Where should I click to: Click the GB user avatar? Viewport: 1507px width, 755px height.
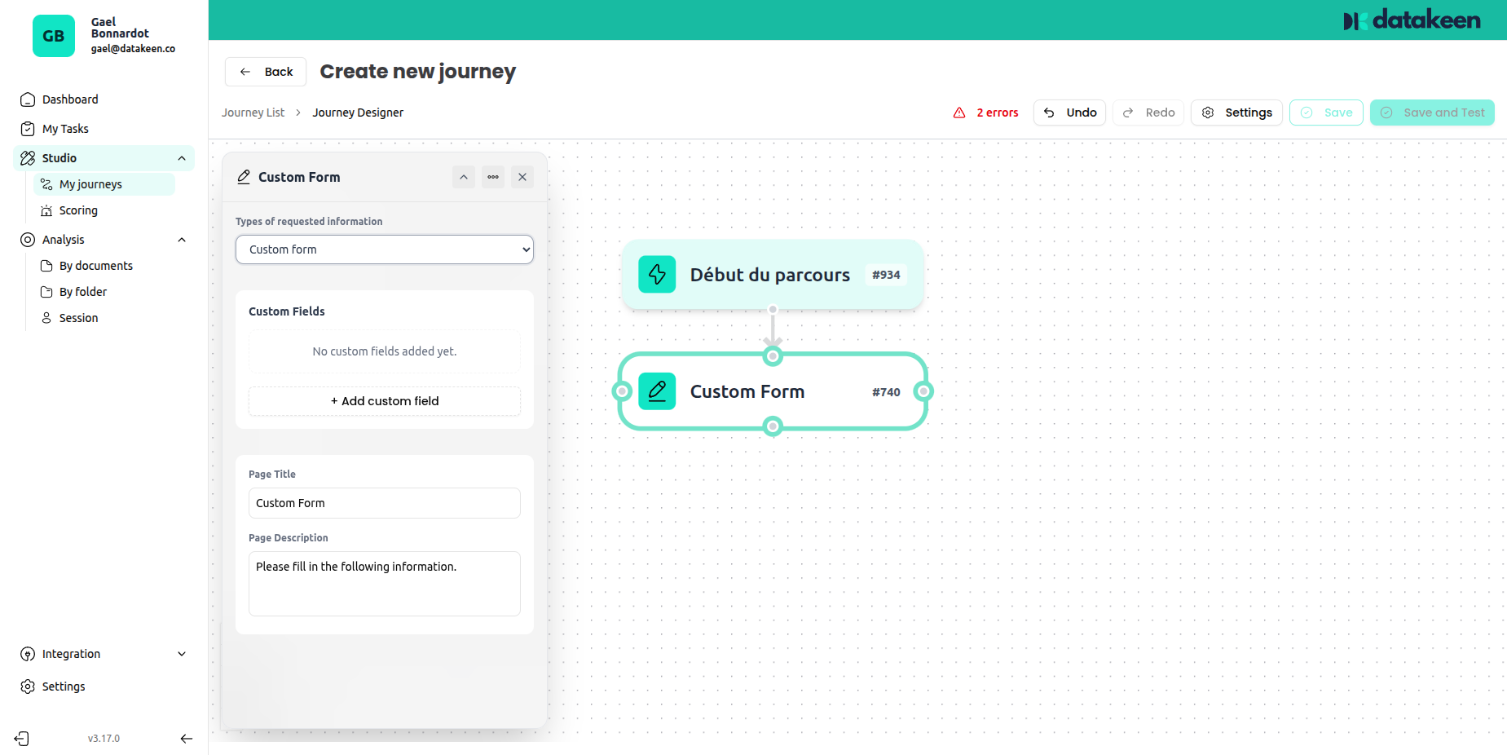(54, 36)
